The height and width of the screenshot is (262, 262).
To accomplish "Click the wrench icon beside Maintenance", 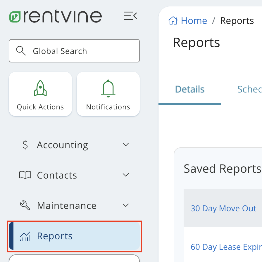I will point(25,205).
